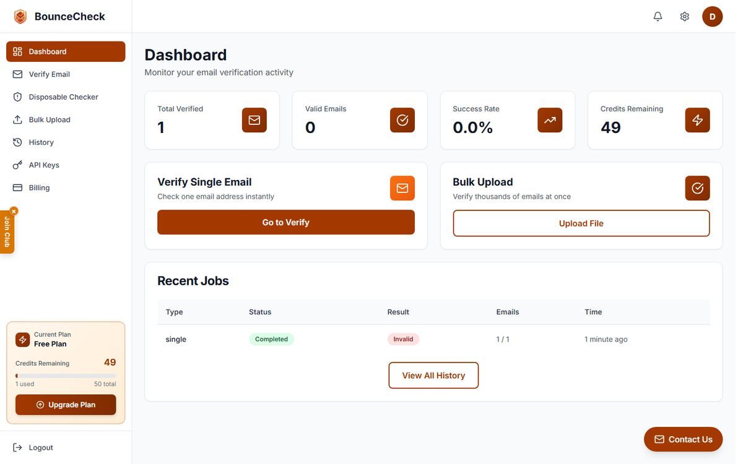This screenshot has width=743, height=464.
Task: Click the Status column header
Action: 260,312
